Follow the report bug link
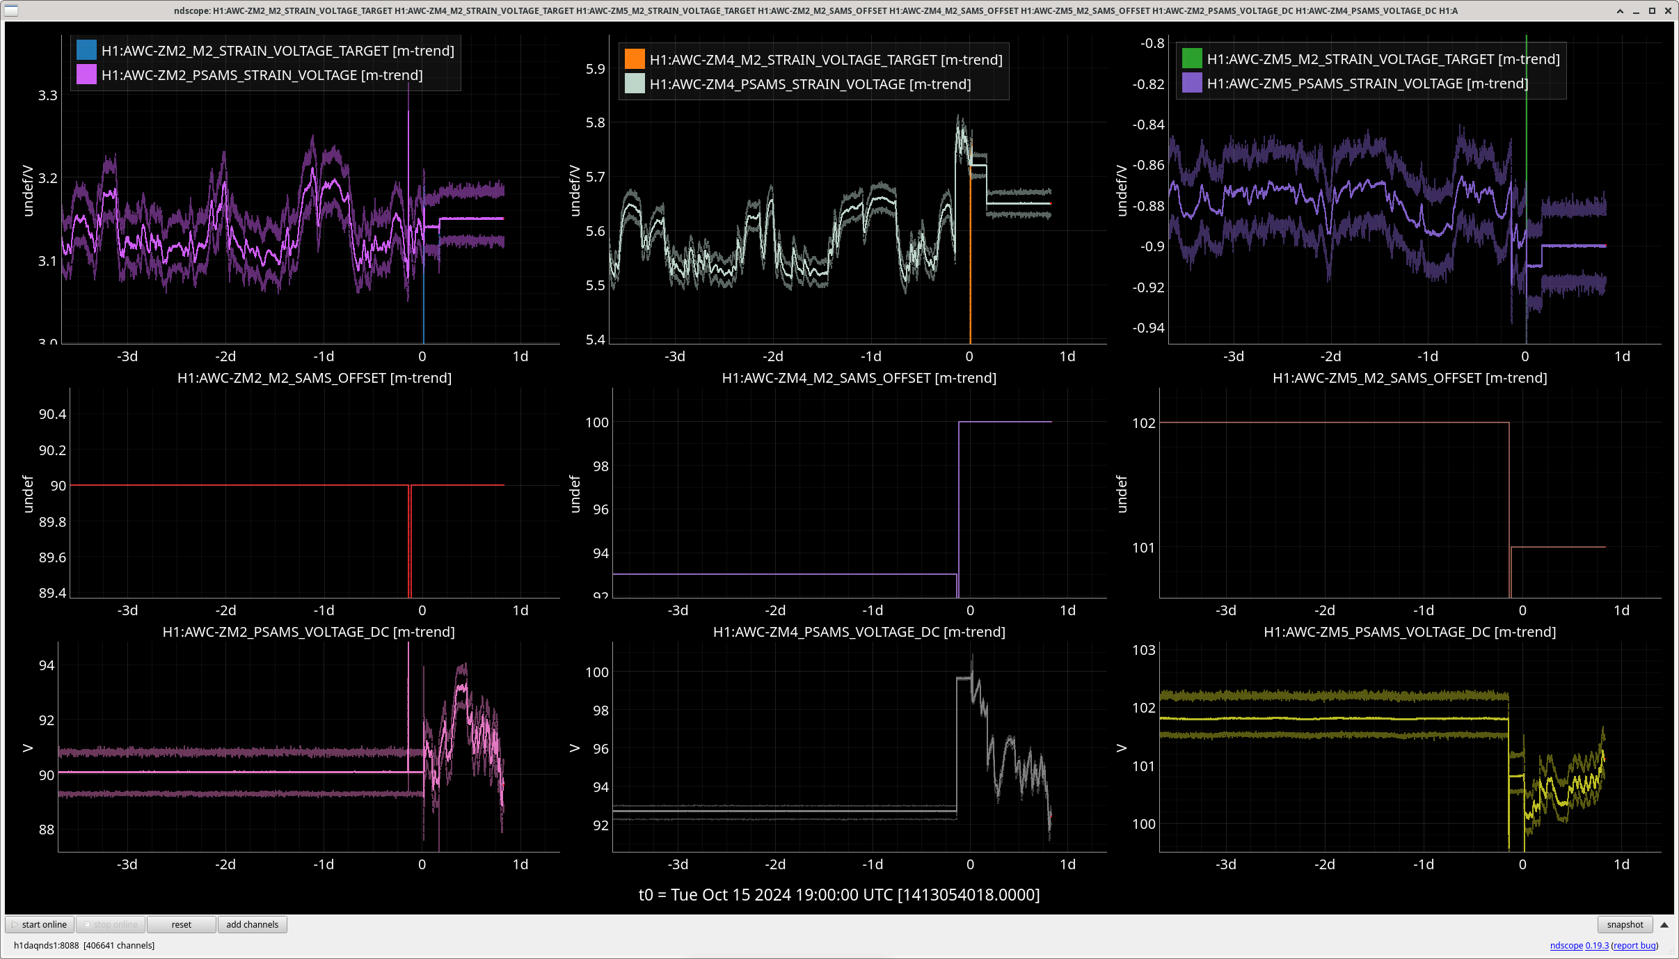The height and width of the screenshot is (959, 1679). (1634, 945)
